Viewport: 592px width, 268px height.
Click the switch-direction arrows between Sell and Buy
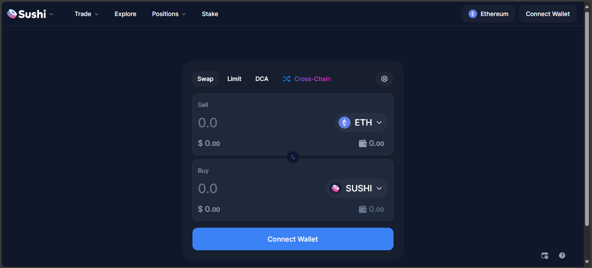(x=293, y=157)
